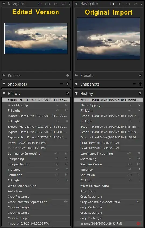Select Auto Tone step in Original Import
Image resolution: width=145 pixels, height=228 pixels.
[108, 191]
